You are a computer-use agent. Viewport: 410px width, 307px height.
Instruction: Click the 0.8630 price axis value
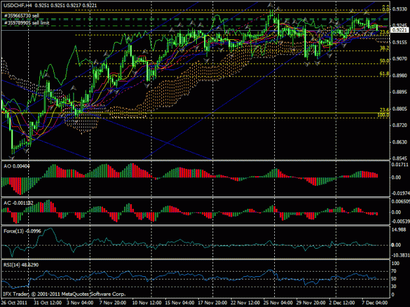(x=400, y=142)
